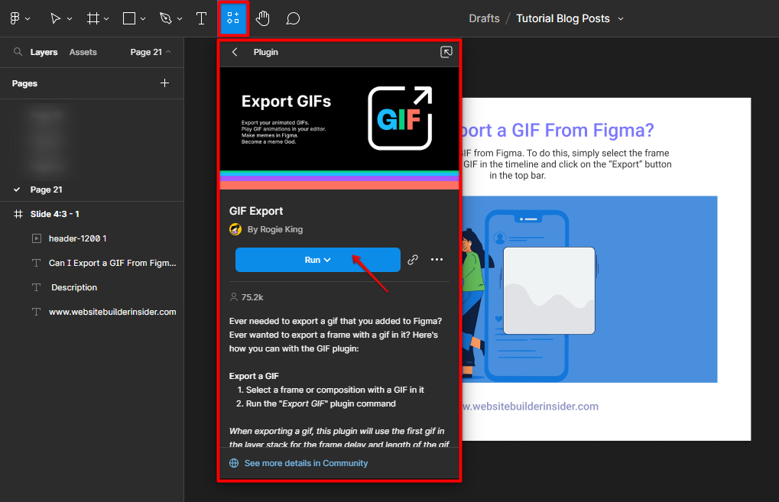This screenshot has height=502, width=779.
Task: Pop out the Plugin panel into a window
Action: pyautogui.click(x=446, y=52)
